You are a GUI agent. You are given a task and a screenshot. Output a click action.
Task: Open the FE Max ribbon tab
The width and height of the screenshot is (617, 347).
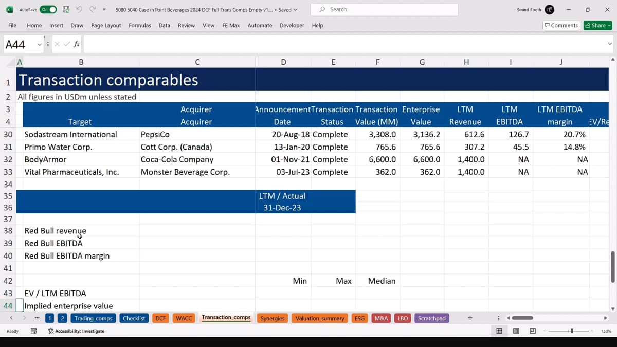[x=231, y=25]
